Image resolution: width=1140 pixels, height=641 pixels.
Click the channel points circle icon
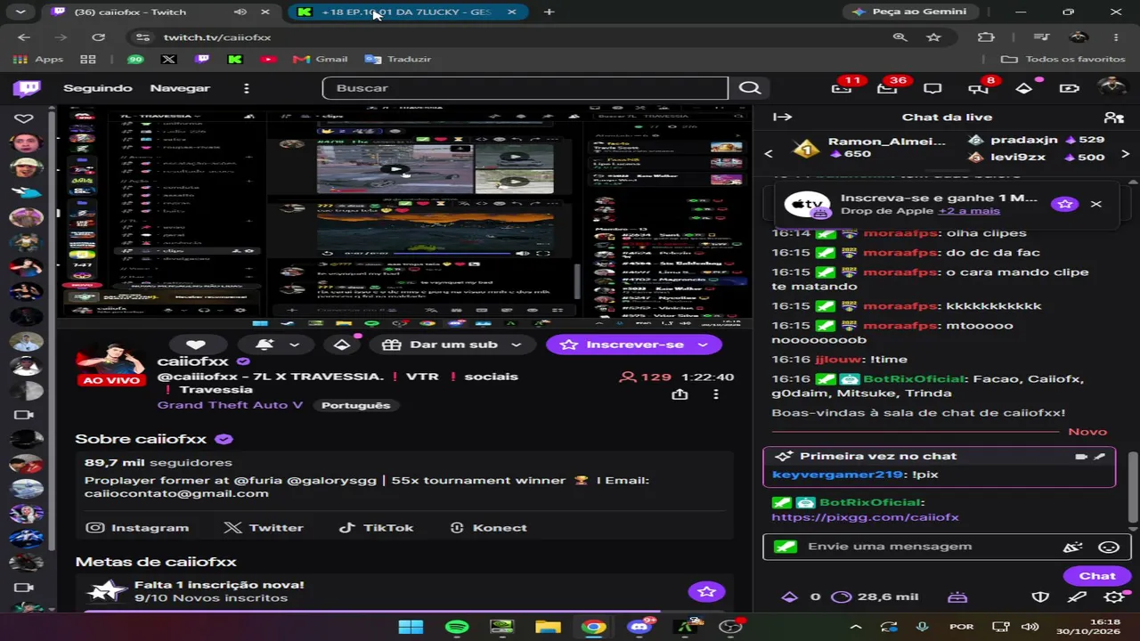click(x=841, y=597)
